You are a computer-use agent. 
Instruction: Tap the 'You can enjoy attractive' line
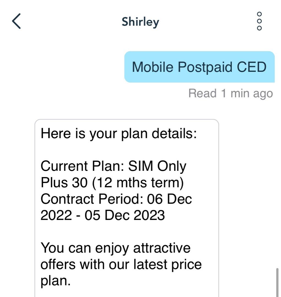tap(116, 248)
